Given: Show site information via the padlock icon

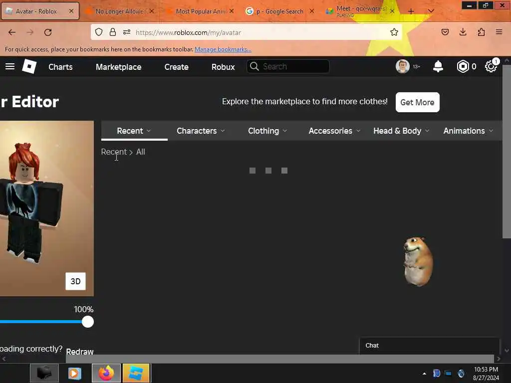Looking at the screenshot, I should pos(113,32).
